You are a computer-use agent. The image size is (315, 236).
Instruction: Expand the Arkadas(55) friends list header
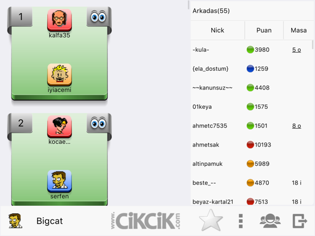[252, 11]
